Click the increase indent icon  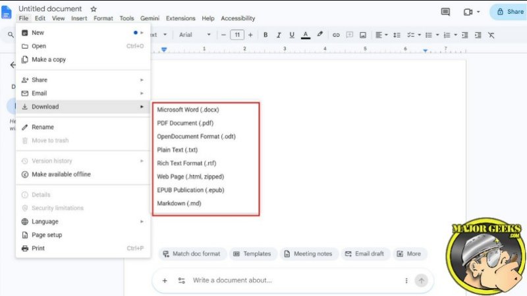point(478,35)
